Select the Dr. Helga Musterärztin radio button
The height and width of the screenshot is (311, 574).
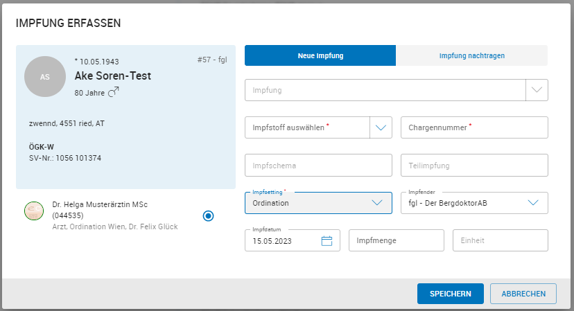coord(209,215)
